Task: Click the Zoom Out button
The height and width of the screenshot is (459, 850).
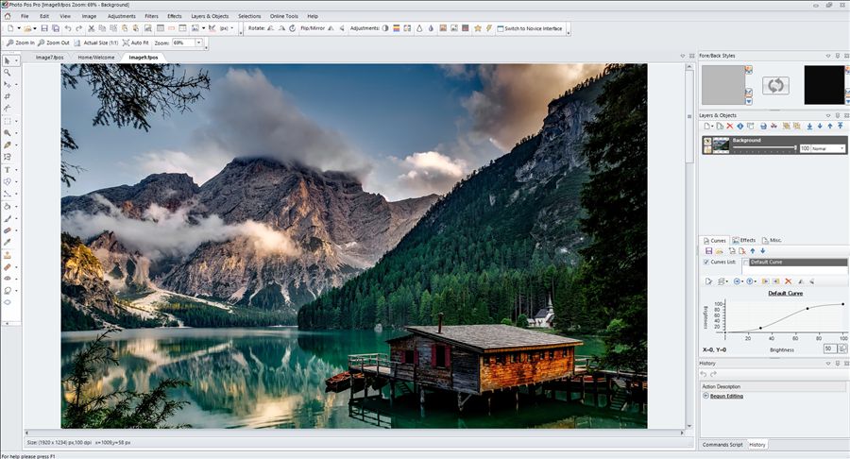Action: point(54,42)
